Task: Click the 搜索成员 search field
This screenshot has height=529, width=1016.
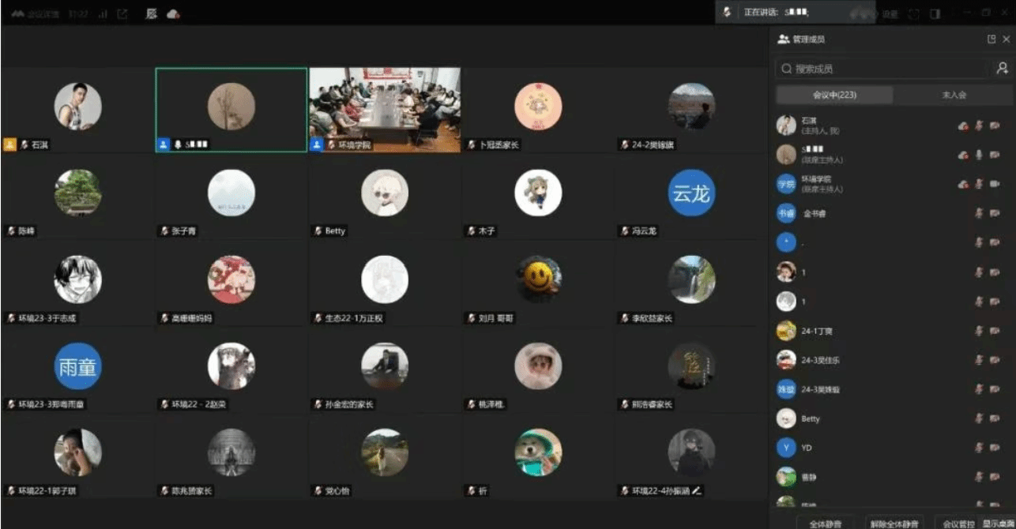Action: coord(881,69)
